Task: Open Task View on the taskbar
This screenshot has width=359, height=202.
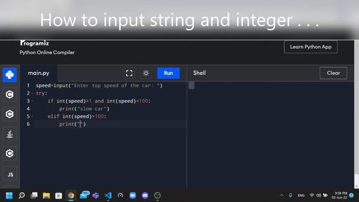Action: coord(34,195)
